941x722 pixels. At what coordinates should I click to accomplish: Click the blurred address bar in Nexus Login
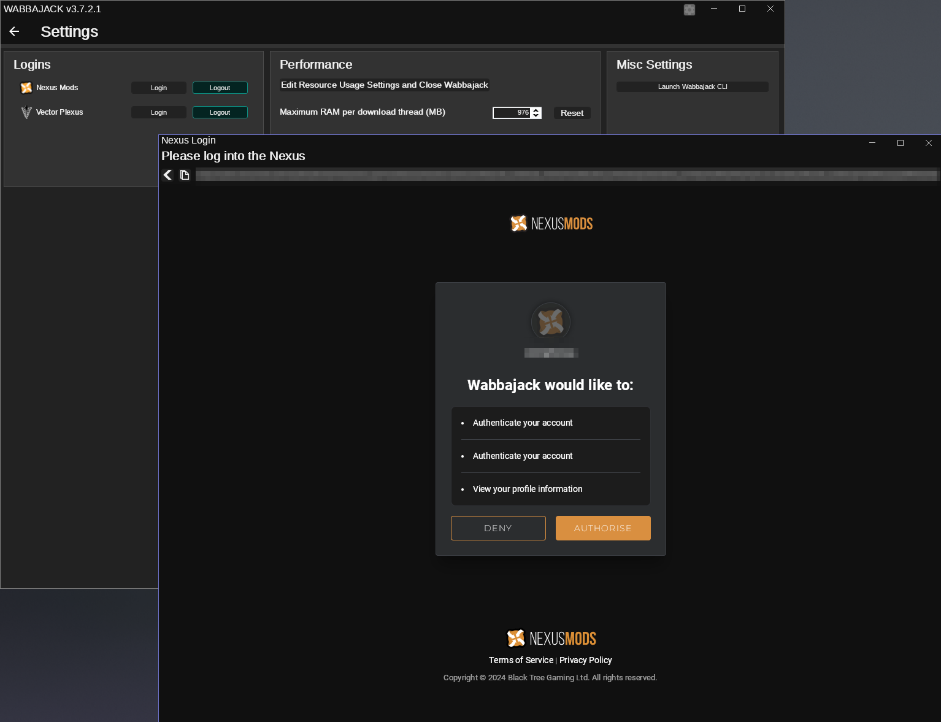(566, 175)
